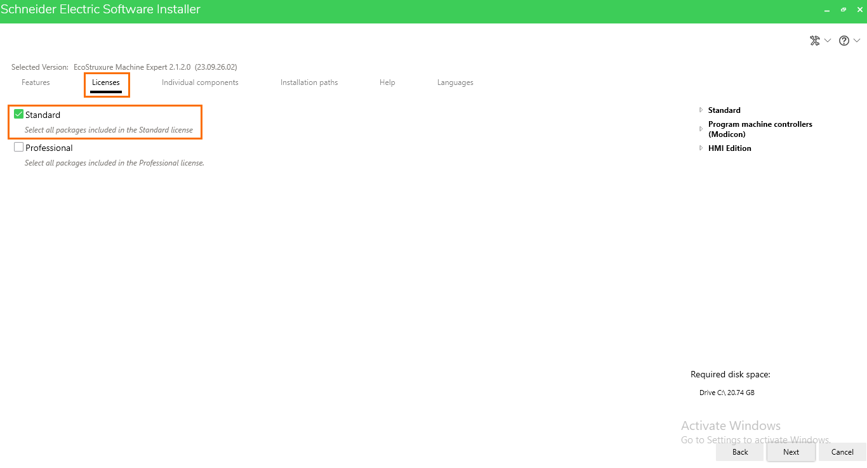This screenshot has height=468, width=867.
Task: Restore down the installer window
Action: 844,10
